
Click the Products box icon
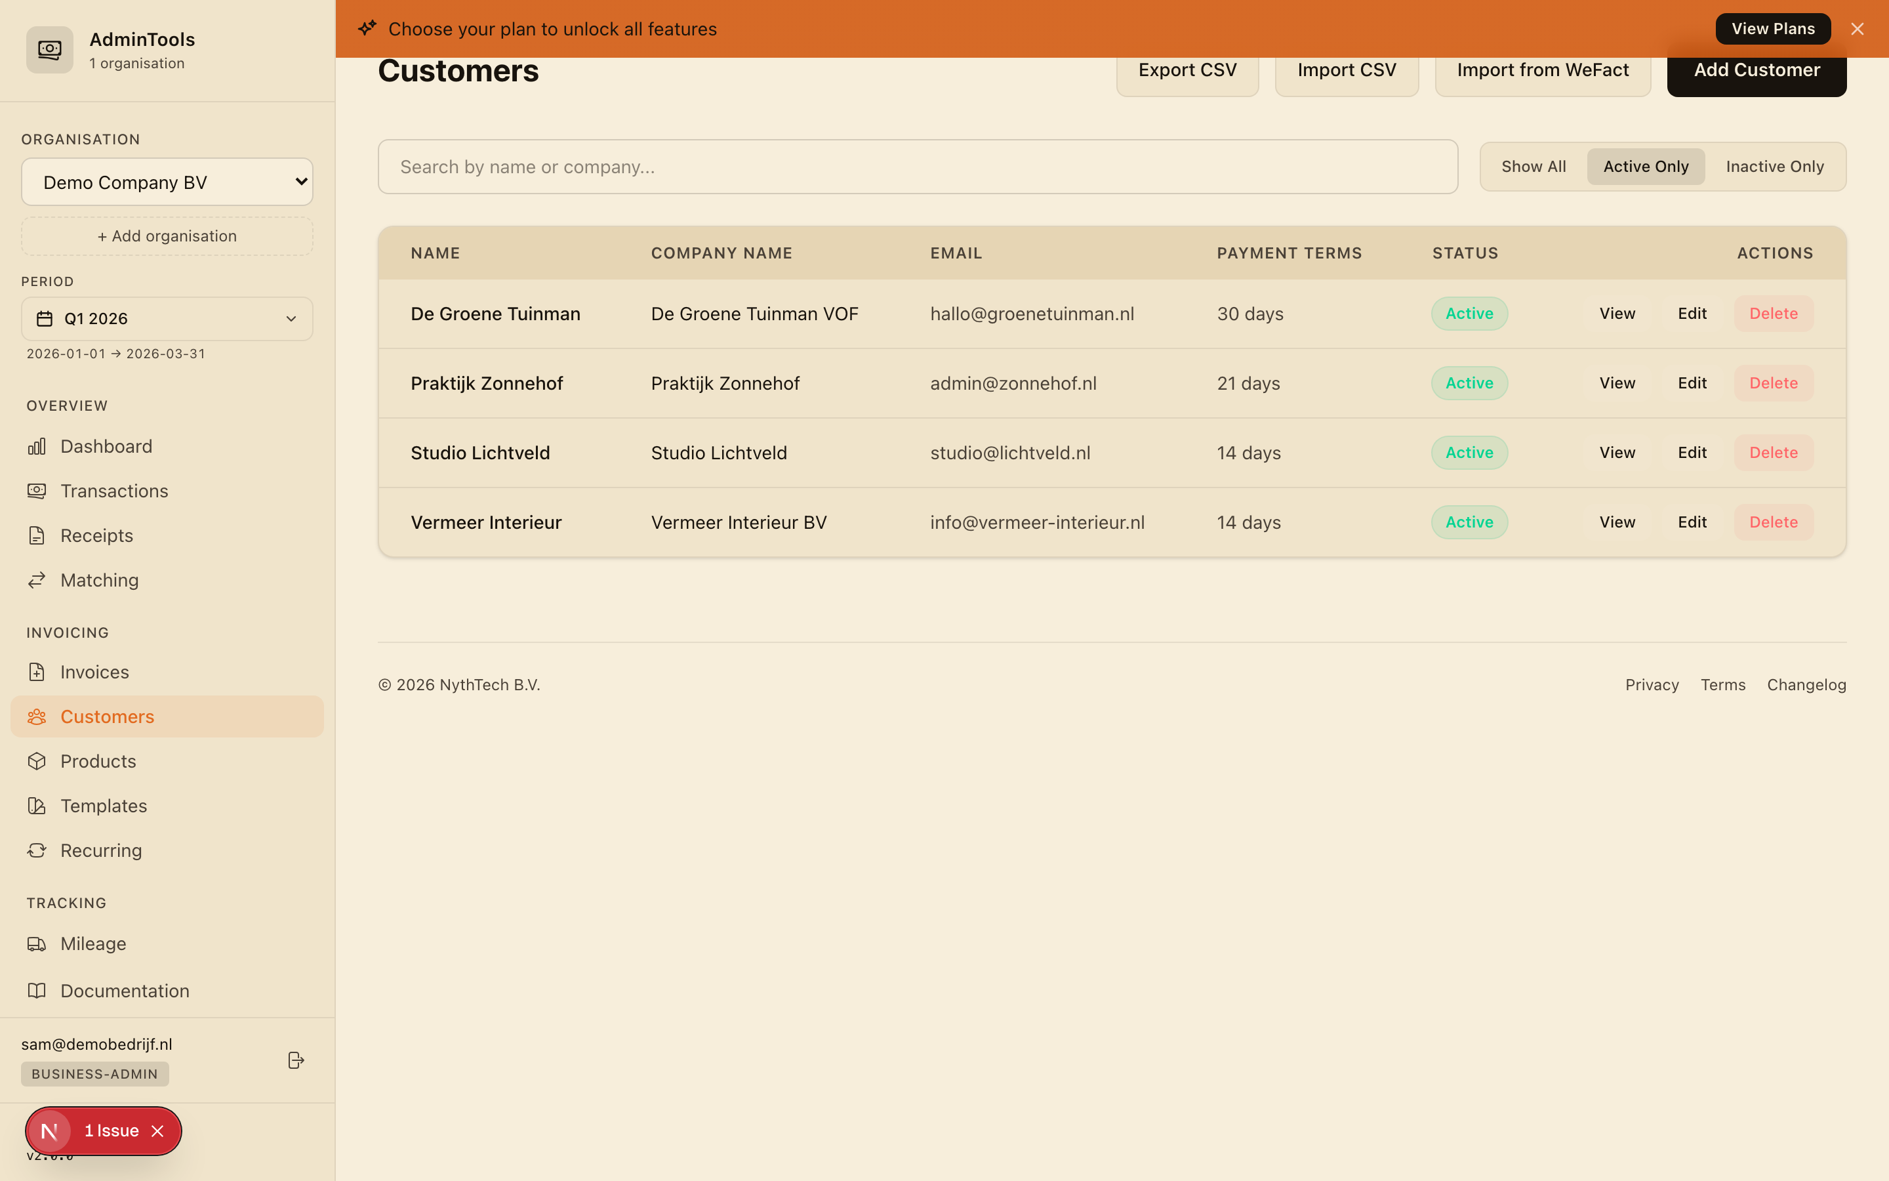37,761
